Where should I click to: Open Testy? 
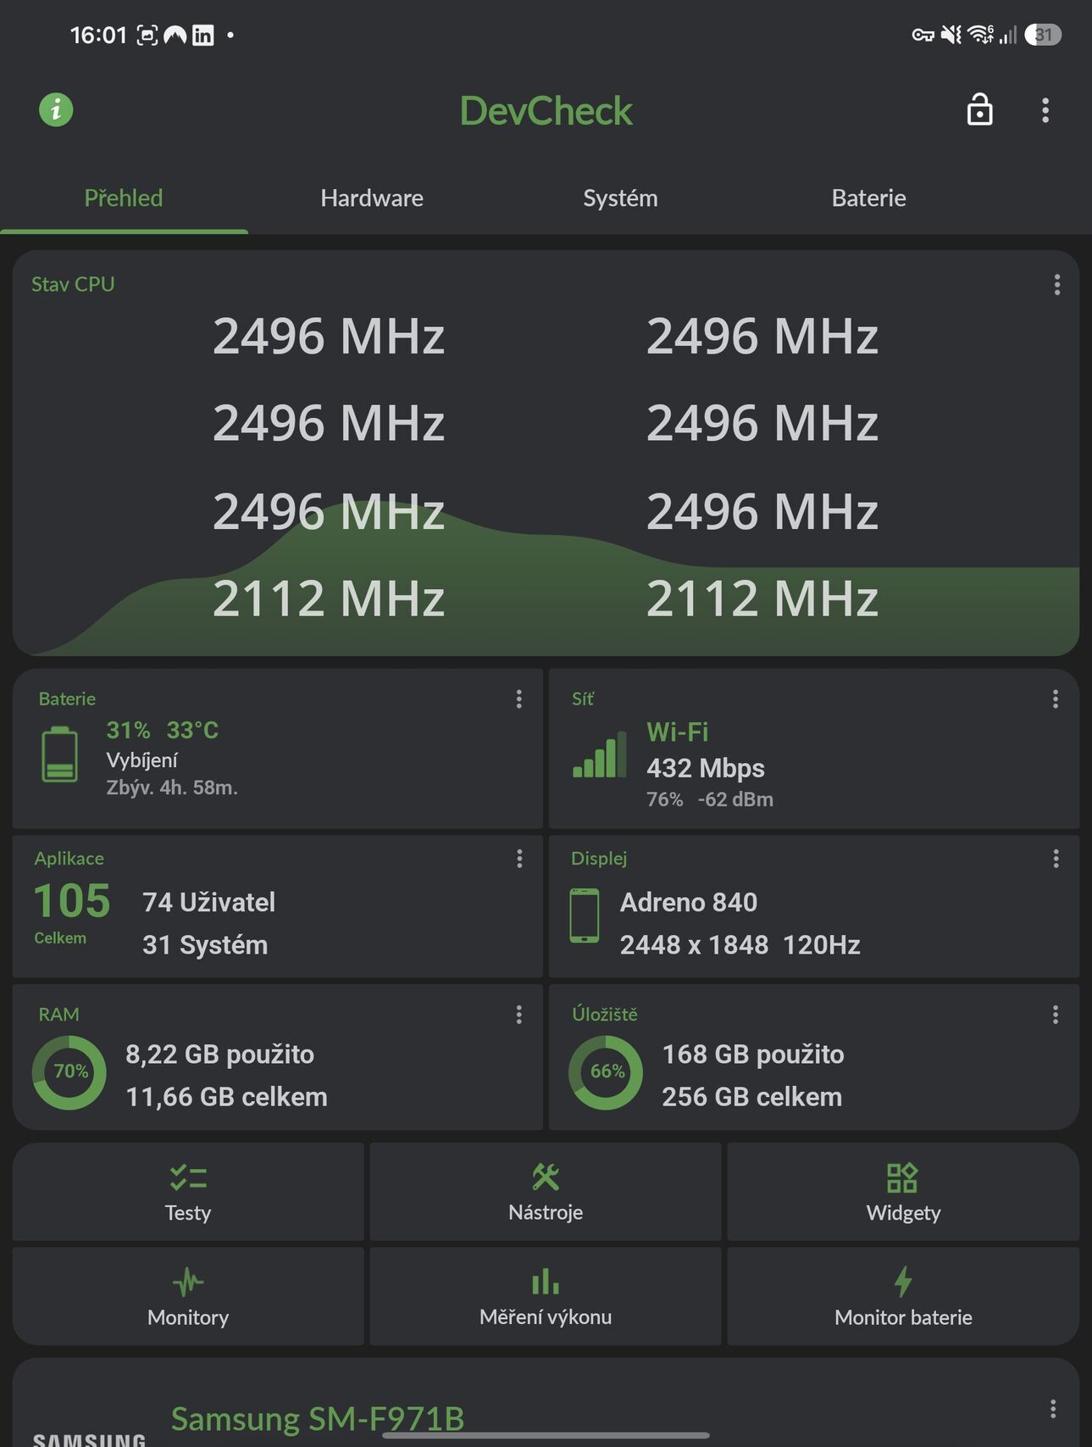point(188,1192)
